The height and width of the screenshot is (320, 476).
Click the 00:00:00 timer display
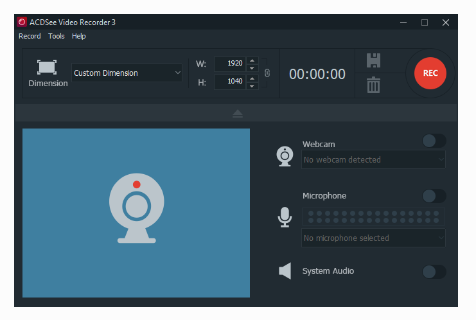click(317, 74)
